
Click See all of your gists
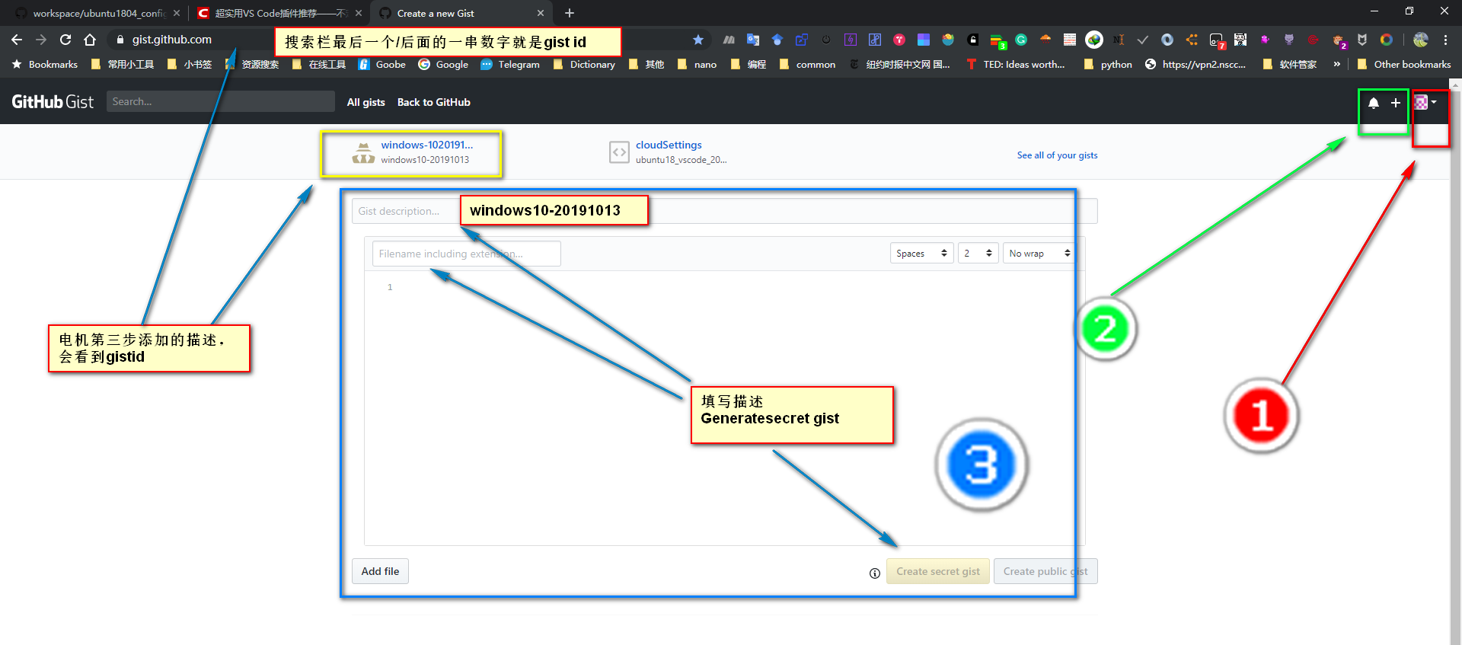click(1057, 155)
